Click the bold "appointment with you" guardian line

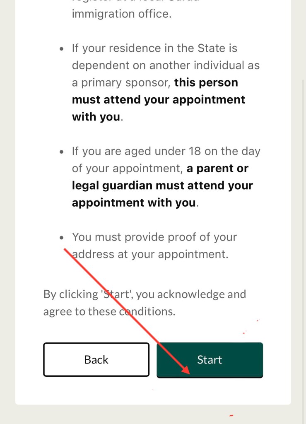coord(133,203)
